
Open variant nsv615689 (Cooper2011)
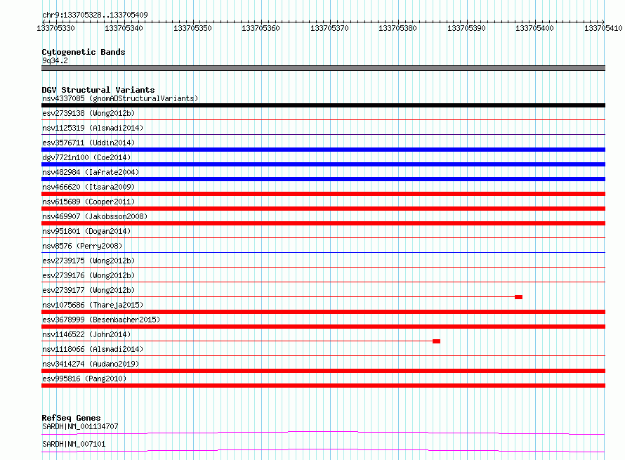pos(88,202)
